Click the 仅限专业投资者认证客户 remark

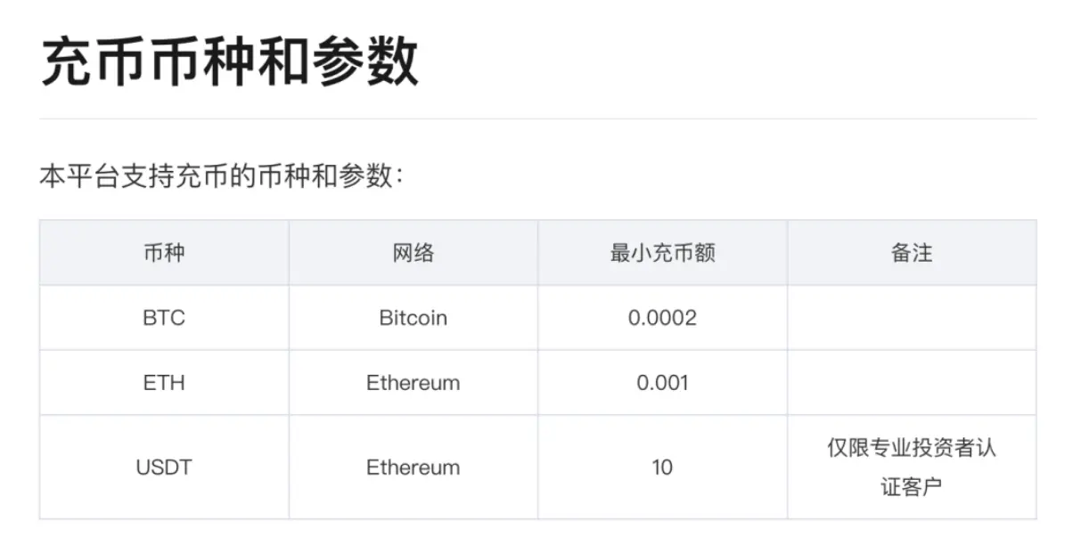[912, 468]
